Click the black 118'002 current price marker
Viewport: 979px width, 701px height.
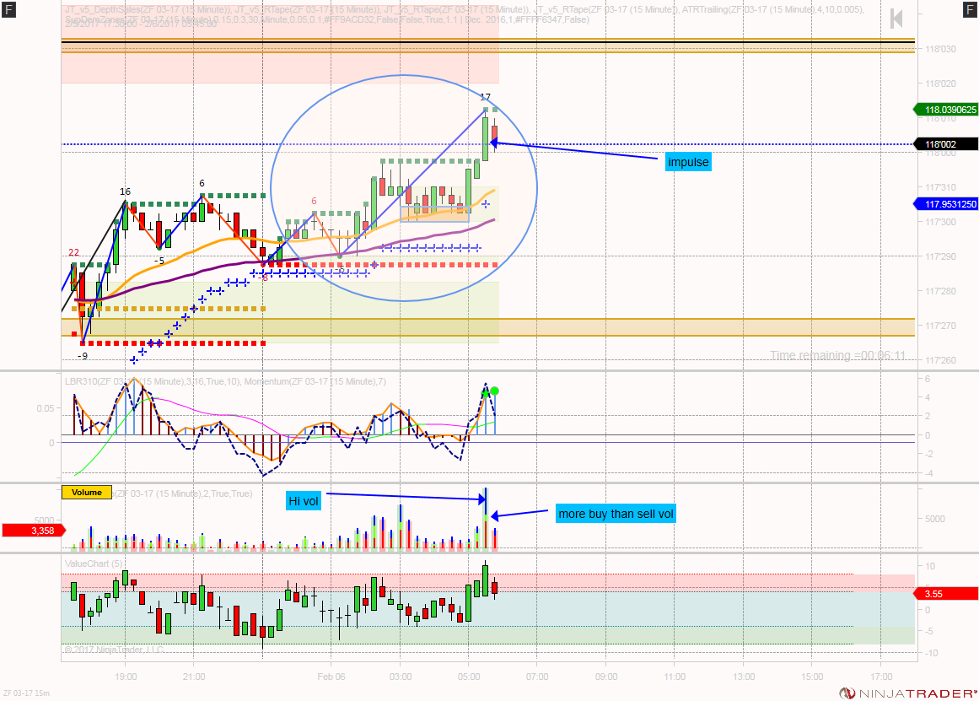tap(946, 144)
